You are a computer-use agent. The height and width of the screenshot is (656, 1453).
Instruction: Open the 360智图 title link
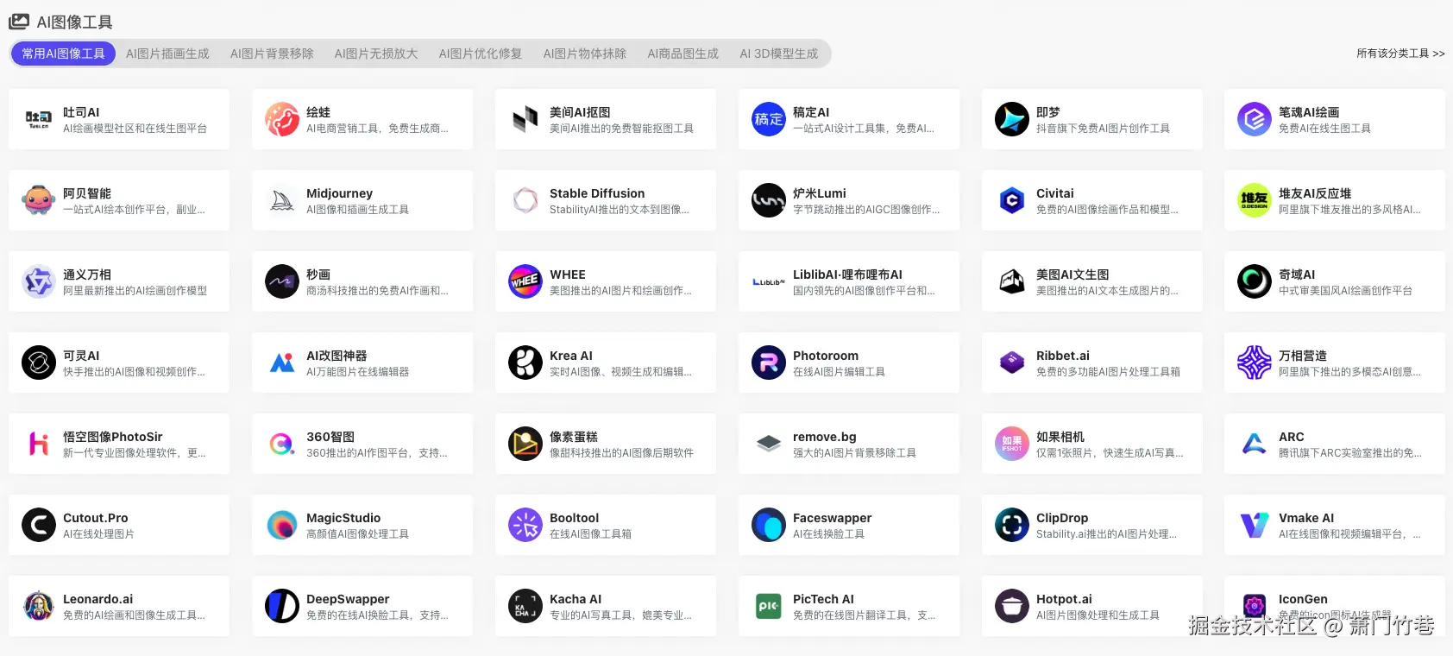coord(330,437)
